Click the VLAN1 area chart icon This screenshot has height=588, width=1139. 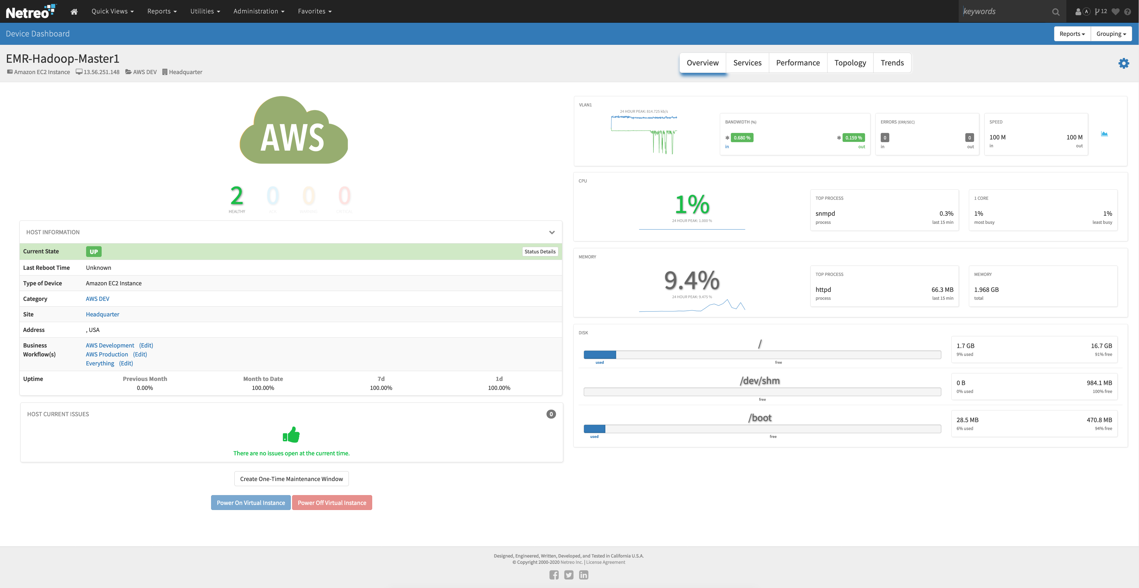tap(1104, 134)
